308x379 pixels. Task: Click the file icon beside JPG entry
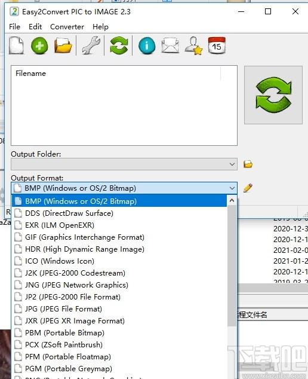[18, 309]
